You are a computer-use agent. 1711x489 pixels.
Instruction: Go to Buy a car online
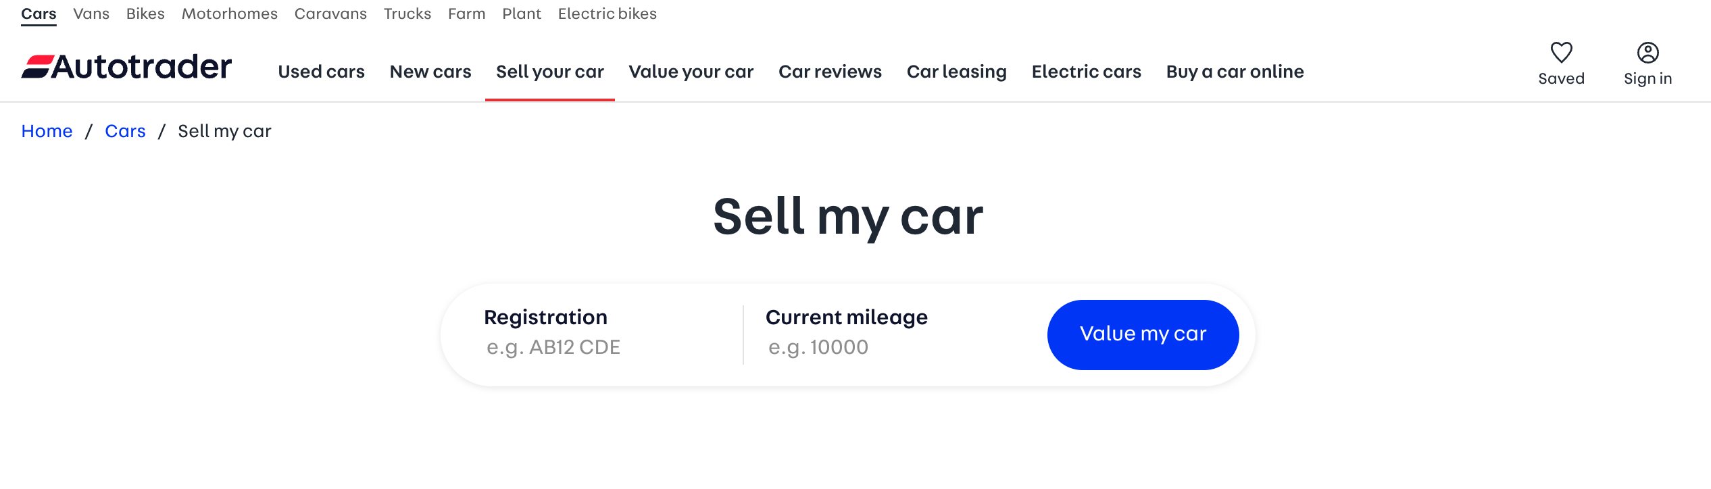1235,71
